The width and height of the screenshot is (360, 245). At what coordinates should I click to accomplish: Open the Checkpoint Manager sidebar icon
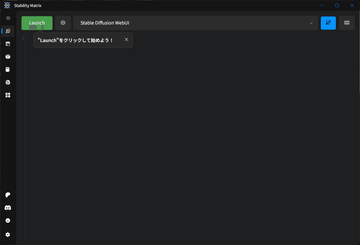(8, 69)
